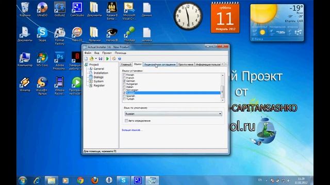
Task: Open the Nero 10 desktop icon
Action: tap(77, 34)
